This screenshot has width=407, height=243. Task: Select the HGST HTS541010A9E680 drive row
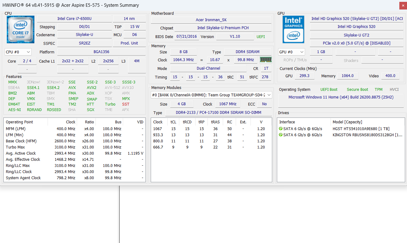click(x=341, y=129)
